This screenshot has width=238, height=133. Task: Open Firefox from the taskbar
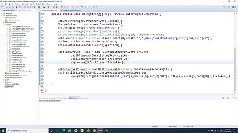pos(88,130)
